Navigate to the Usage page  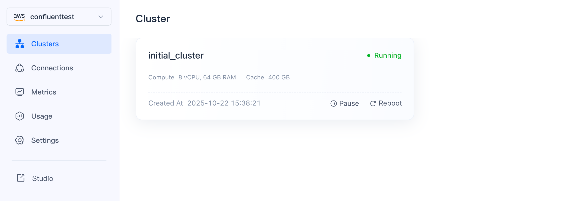[42, 116]
